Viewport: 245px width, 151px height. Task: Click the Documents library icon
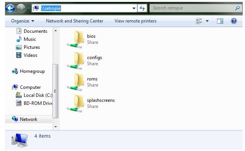(x=19, y=31)
